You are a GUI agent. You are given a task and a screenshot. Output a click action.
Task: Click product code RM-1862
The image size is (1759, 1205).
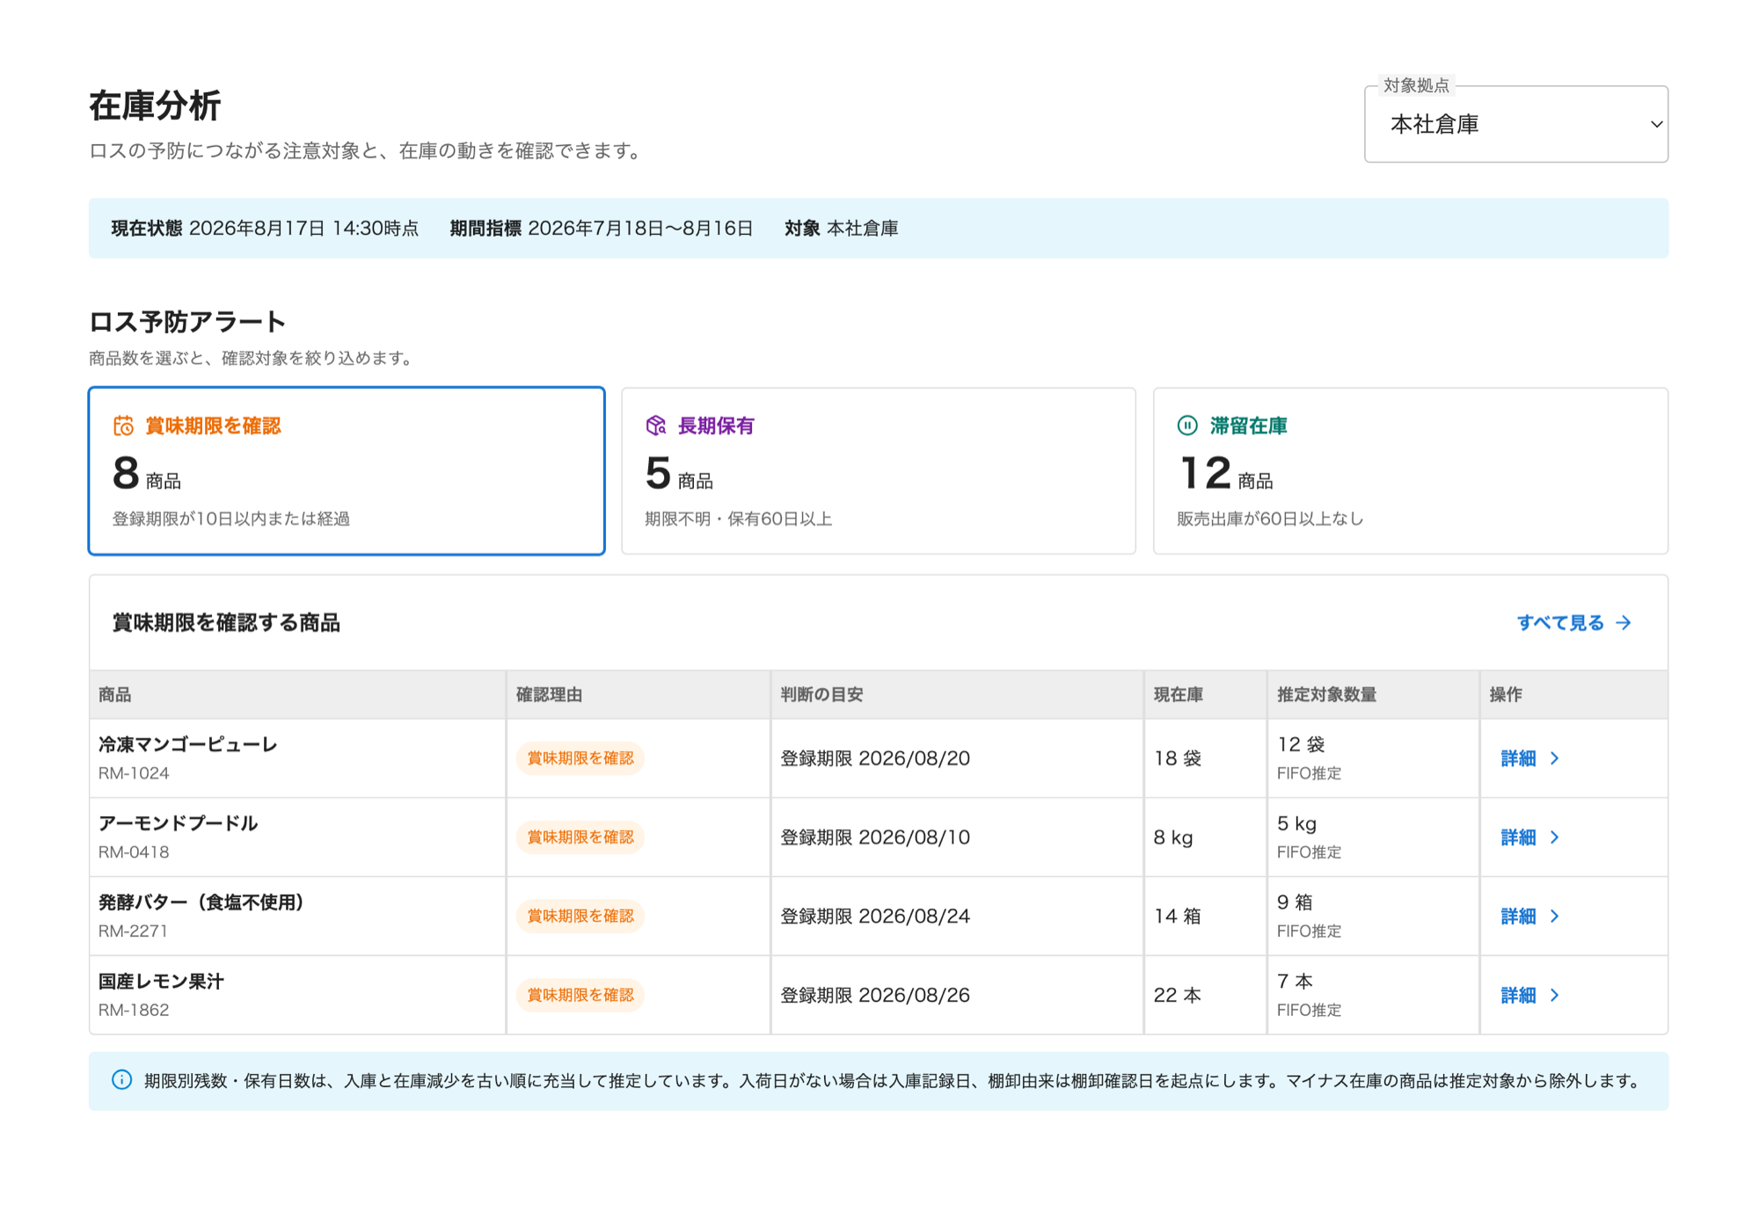(134, 1010)
